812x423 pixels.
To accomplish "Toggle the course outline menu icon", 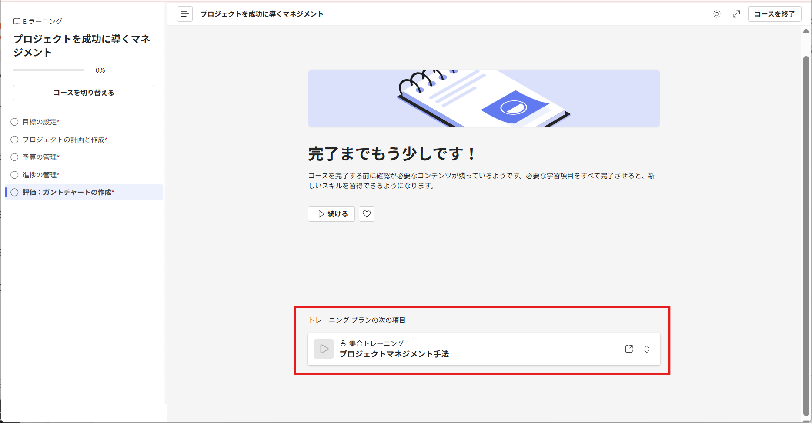I will 184,14.
